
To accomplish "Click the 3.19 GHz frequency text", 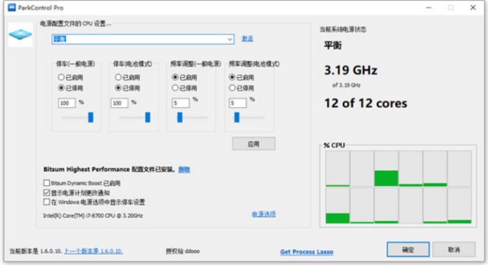I will coord(351,70).
